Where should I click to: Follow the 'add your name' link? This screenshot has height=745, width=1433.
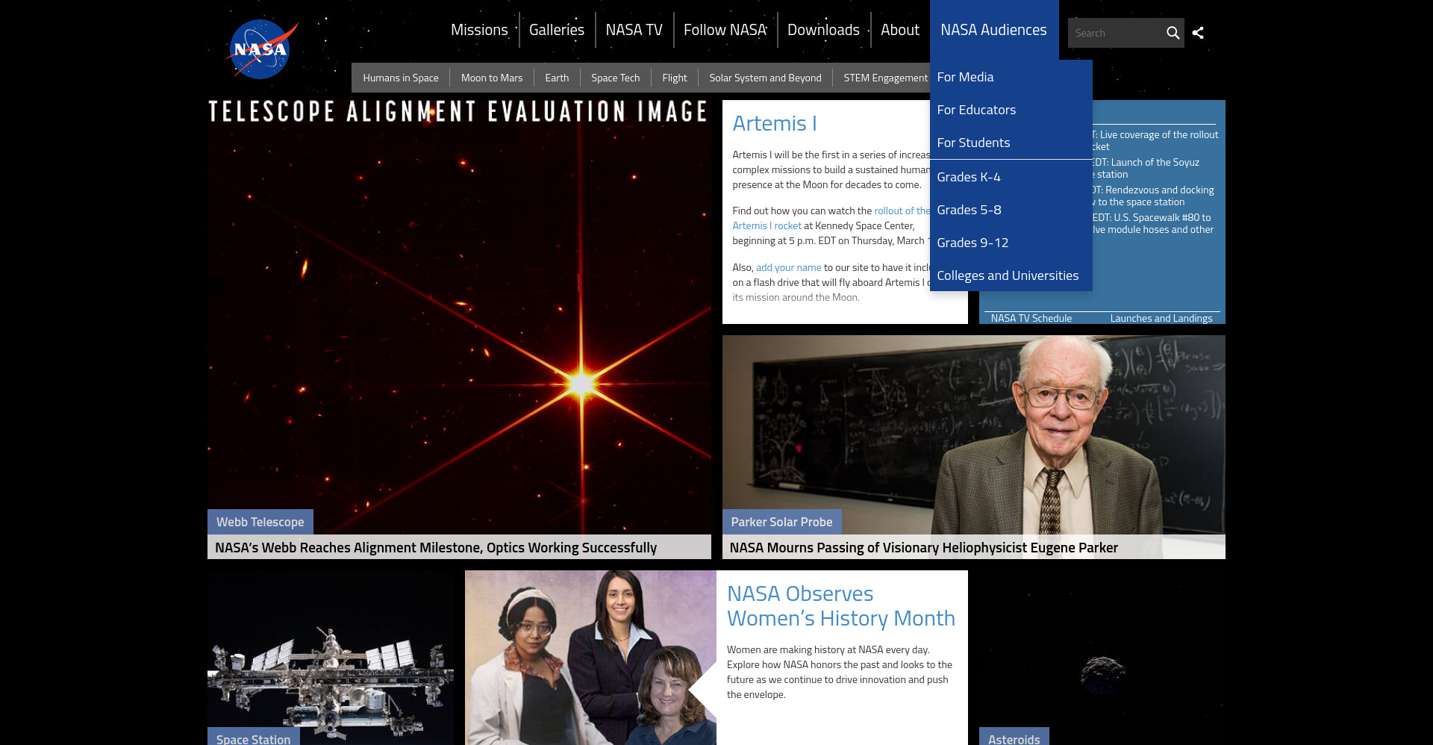click(x=788, y=267)
